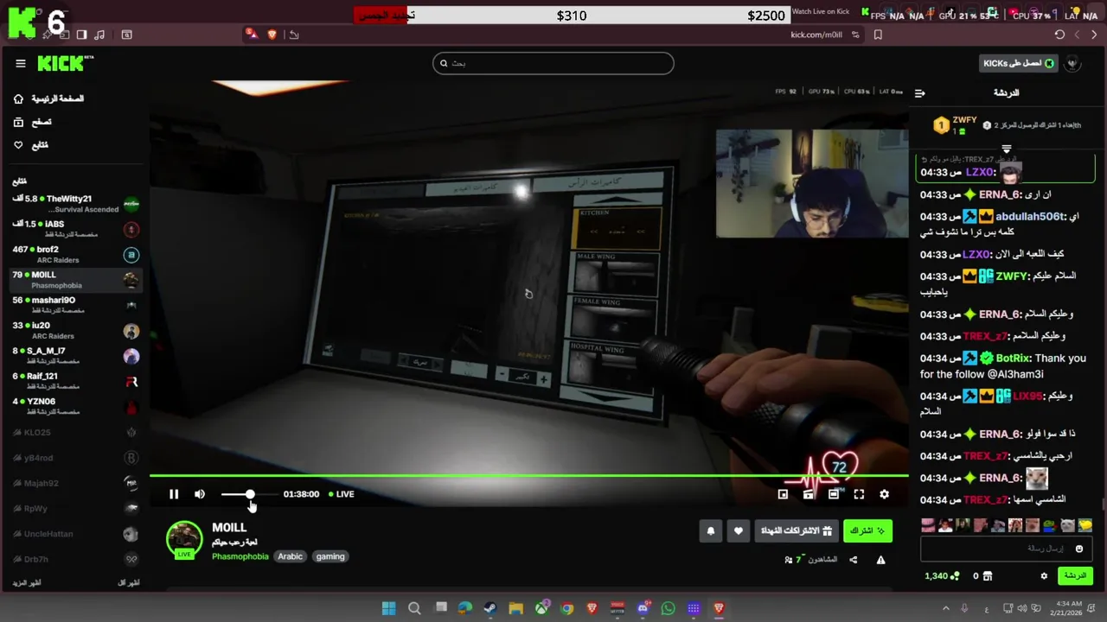The image size is (1107, 622).
Task: Collapse 'show less' at sidebar bottom
Action: (x=128, y=583)
